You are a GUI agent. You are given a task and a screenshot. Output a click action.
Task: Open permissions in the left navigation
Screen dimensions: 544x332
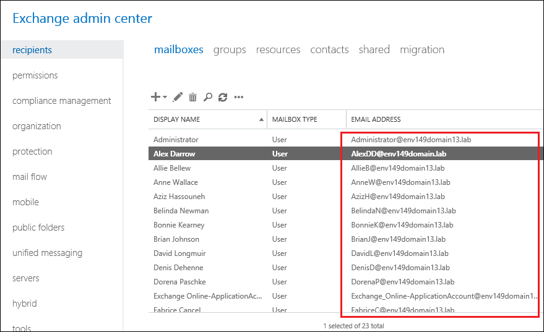(35, 75)
